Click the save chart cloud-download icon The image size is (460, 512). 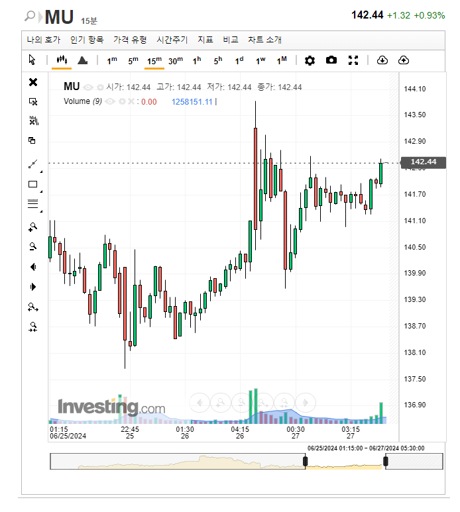pos(382,60)
